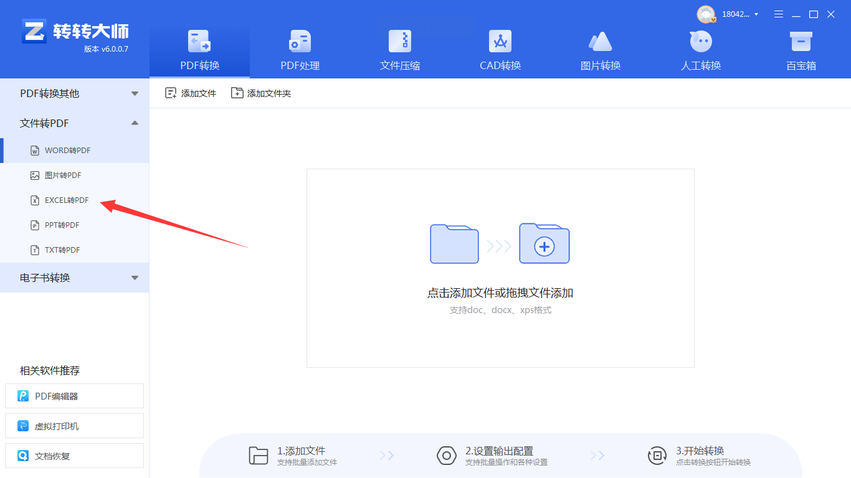
Task: Click the source folder icon in the drop zone
Action: [x=454, y=243]
